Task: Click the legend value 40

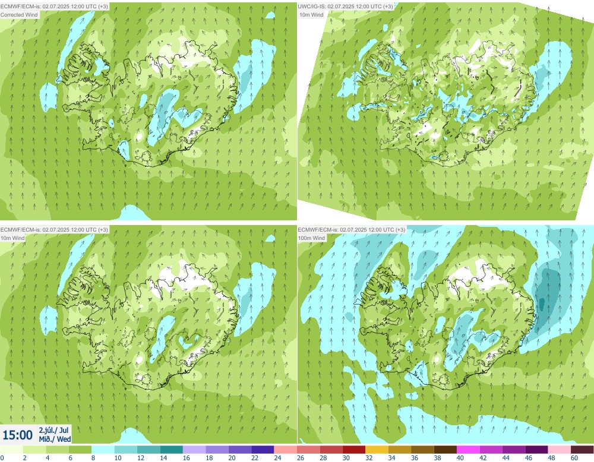Action: click(x=460, y=458)
